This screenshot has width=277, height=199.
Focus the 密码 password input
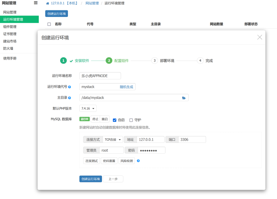click(151, 150)
